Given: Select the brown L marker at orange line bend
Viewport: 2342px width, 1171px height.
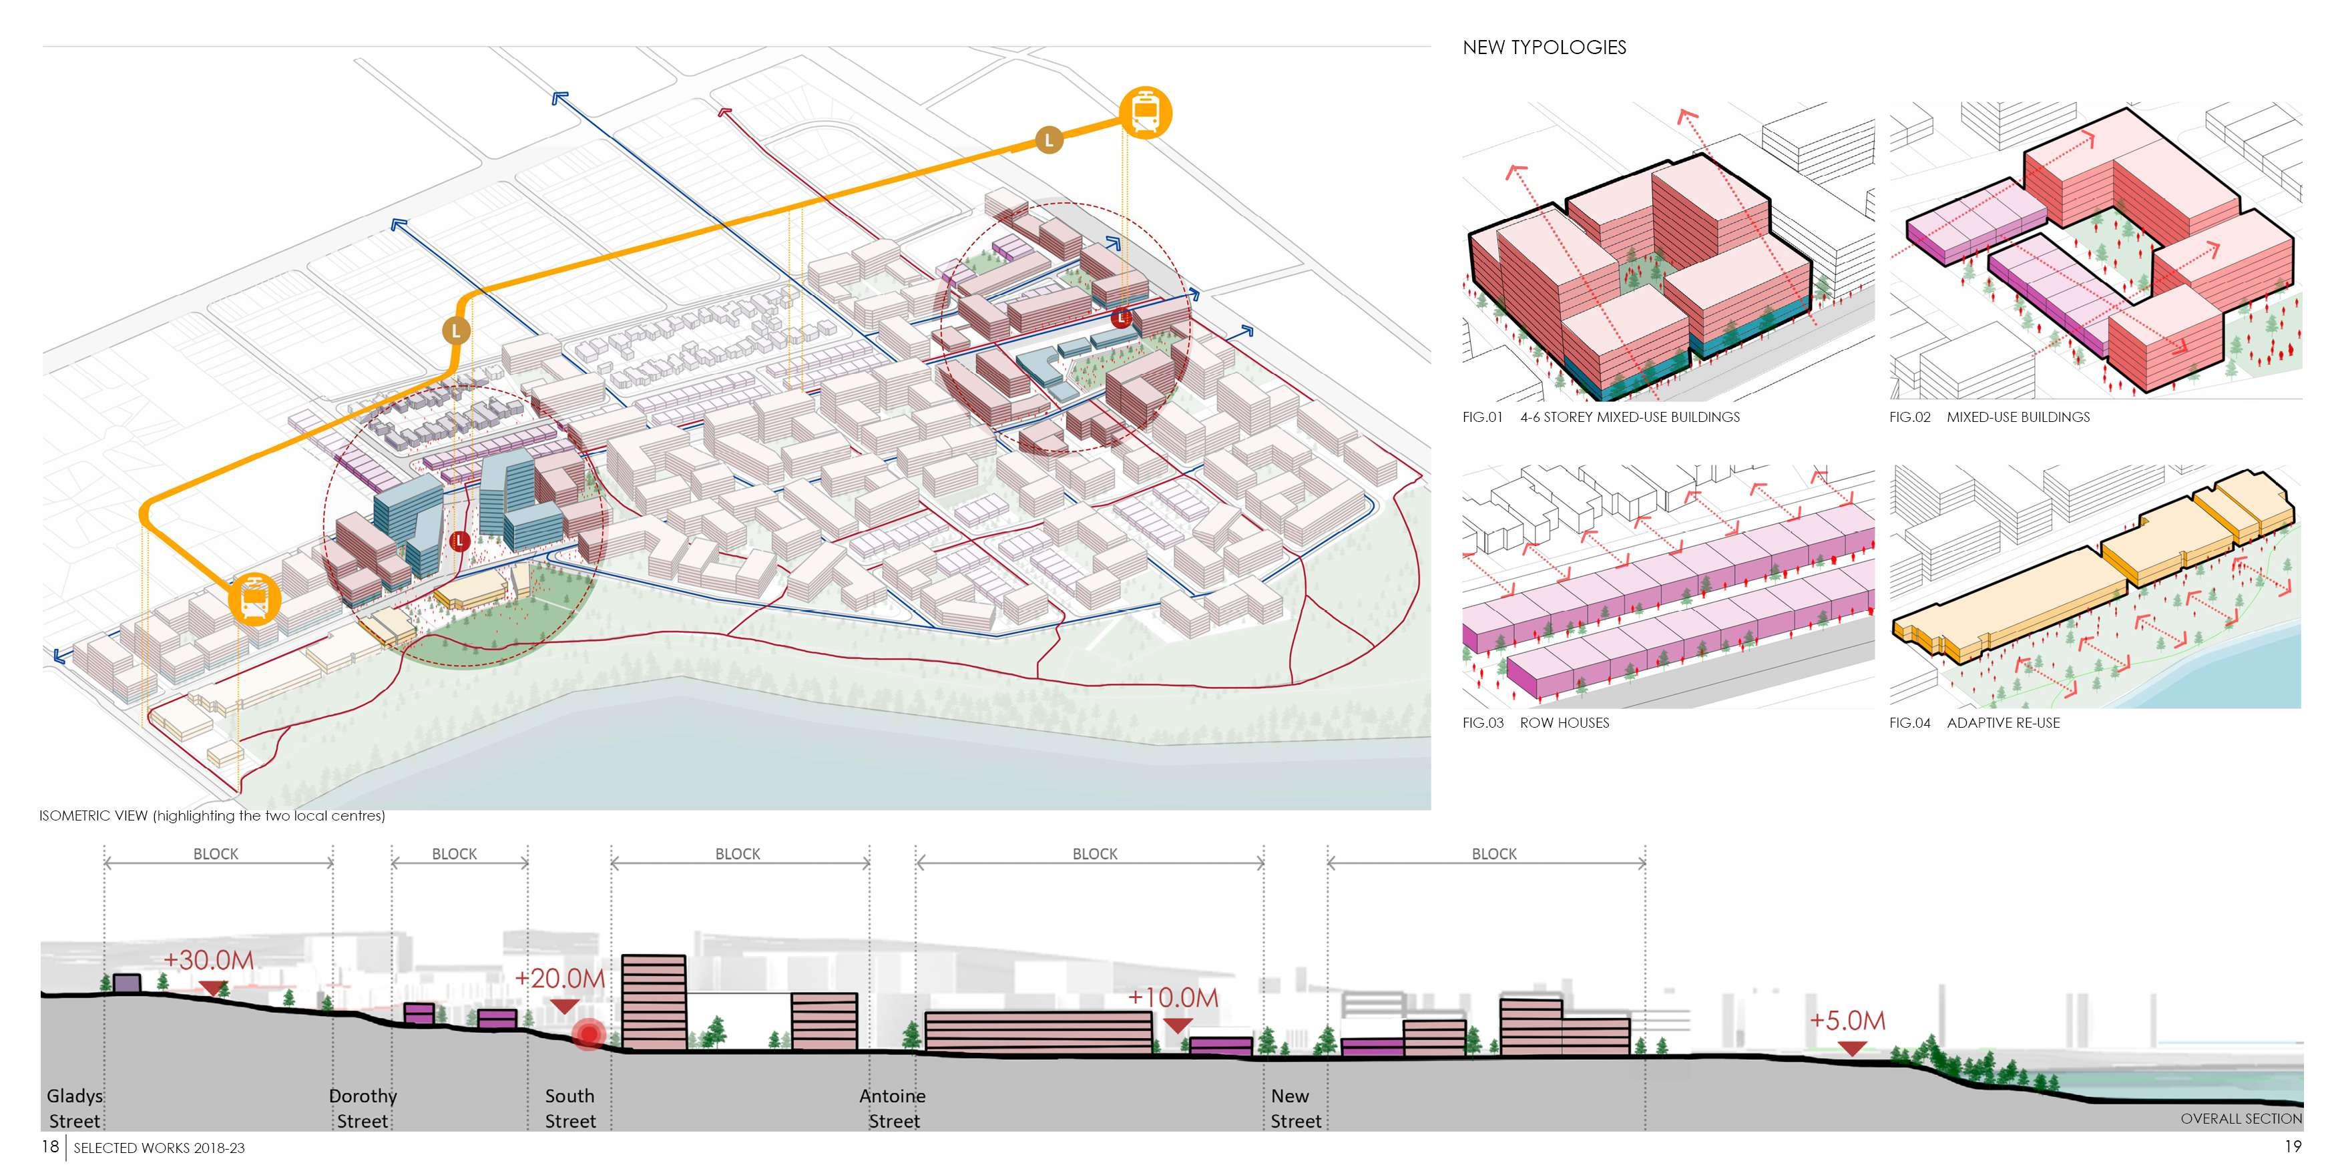Looking at the screenshot, I should (x=457, y=331).
